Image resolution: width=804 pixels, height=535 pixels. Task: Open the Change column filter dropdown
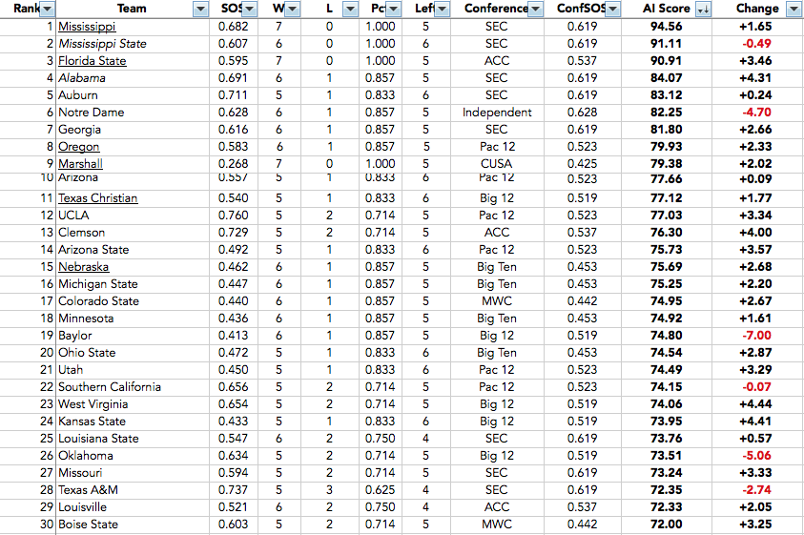[793, 9]
